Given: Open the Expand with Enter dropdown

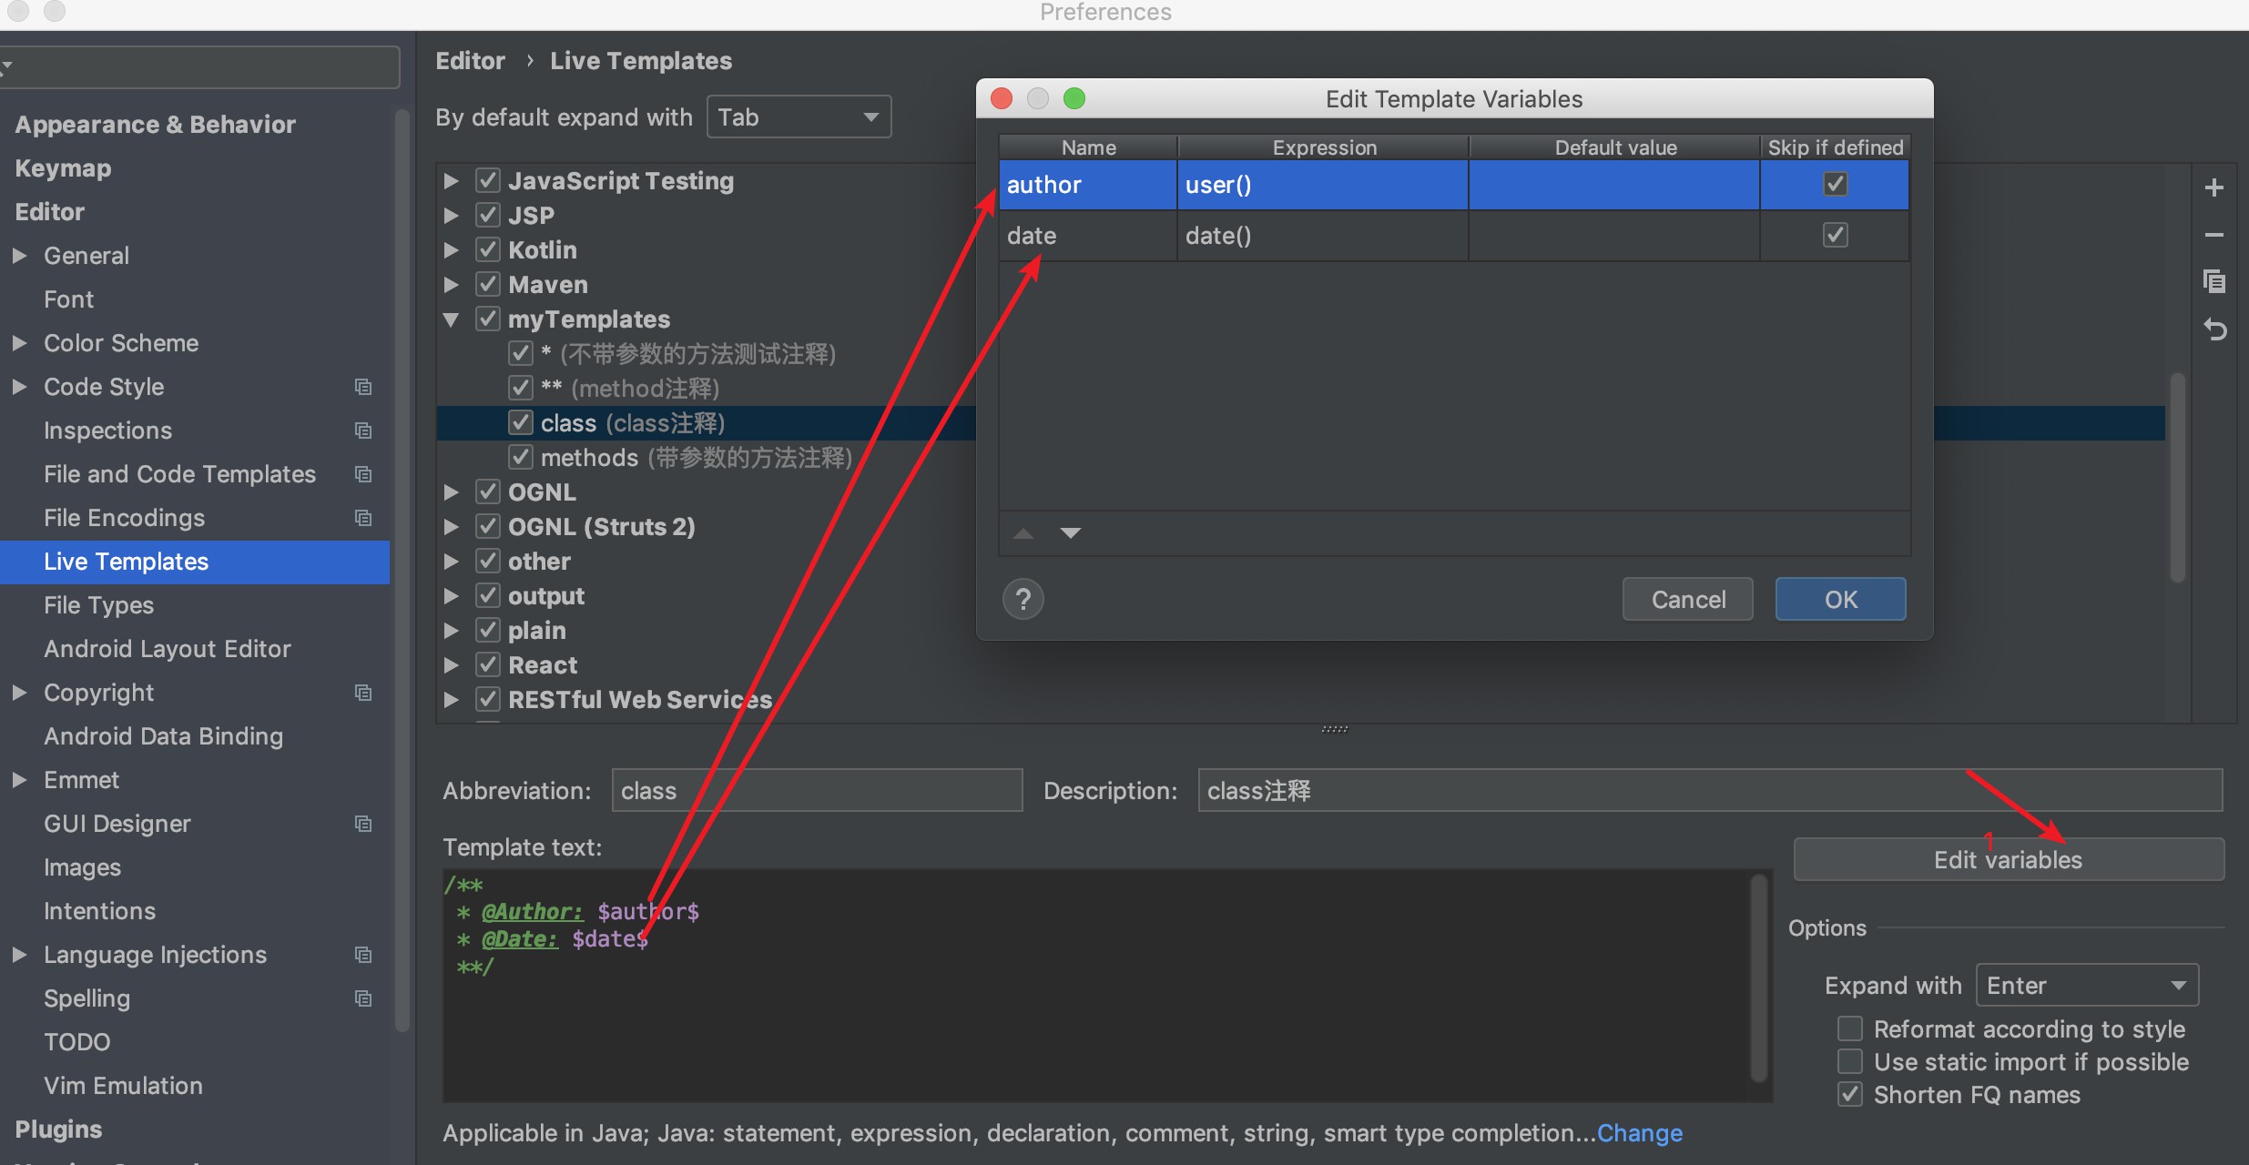Looking at the screenshot, I should coord(2086,986).
